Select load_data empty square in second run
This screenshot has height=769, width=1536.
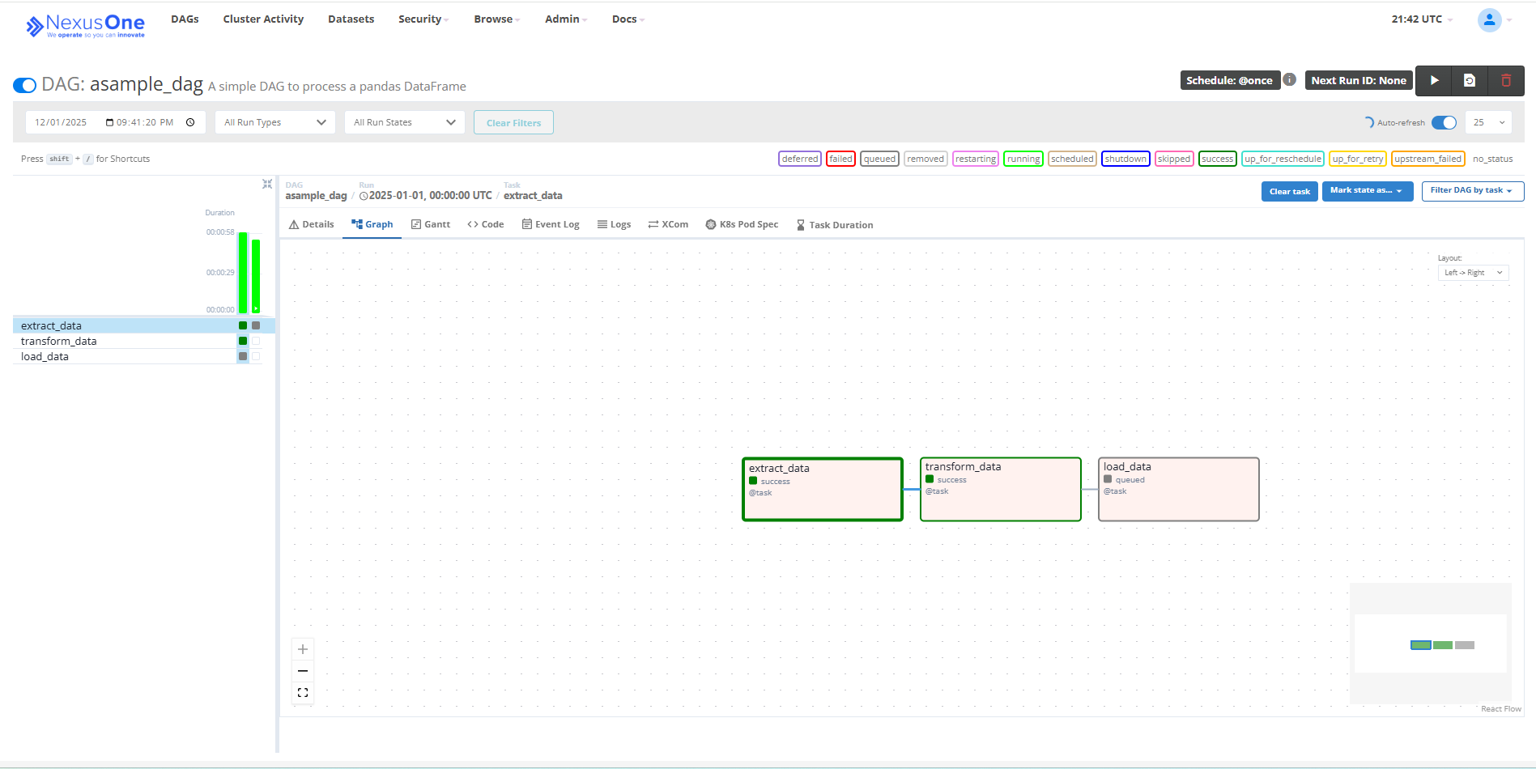click(x=256, y=356)
